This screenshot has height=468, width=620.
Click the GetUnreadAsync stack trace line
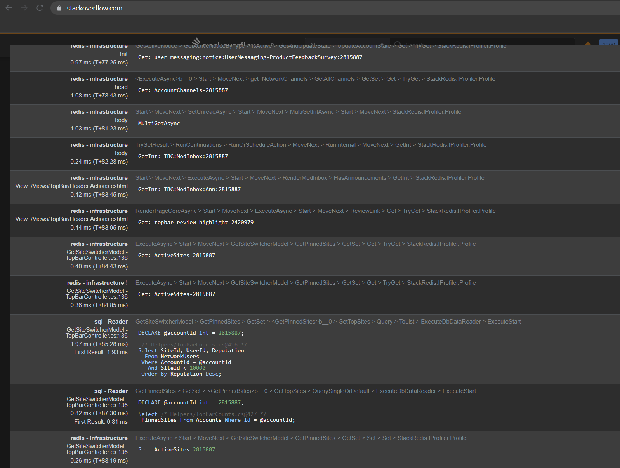[x=298, y=112]
